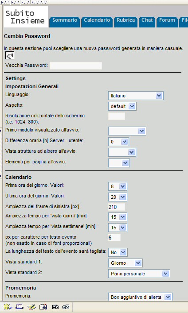Click the calendar with clock icon
Image resolution: width=188 pixels, height=313 pixels.
click(x=55, y=307)
